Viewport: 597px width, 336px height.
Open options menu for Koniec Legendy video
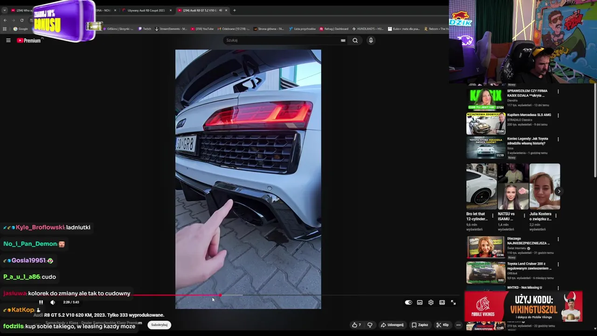click(558, 139)
